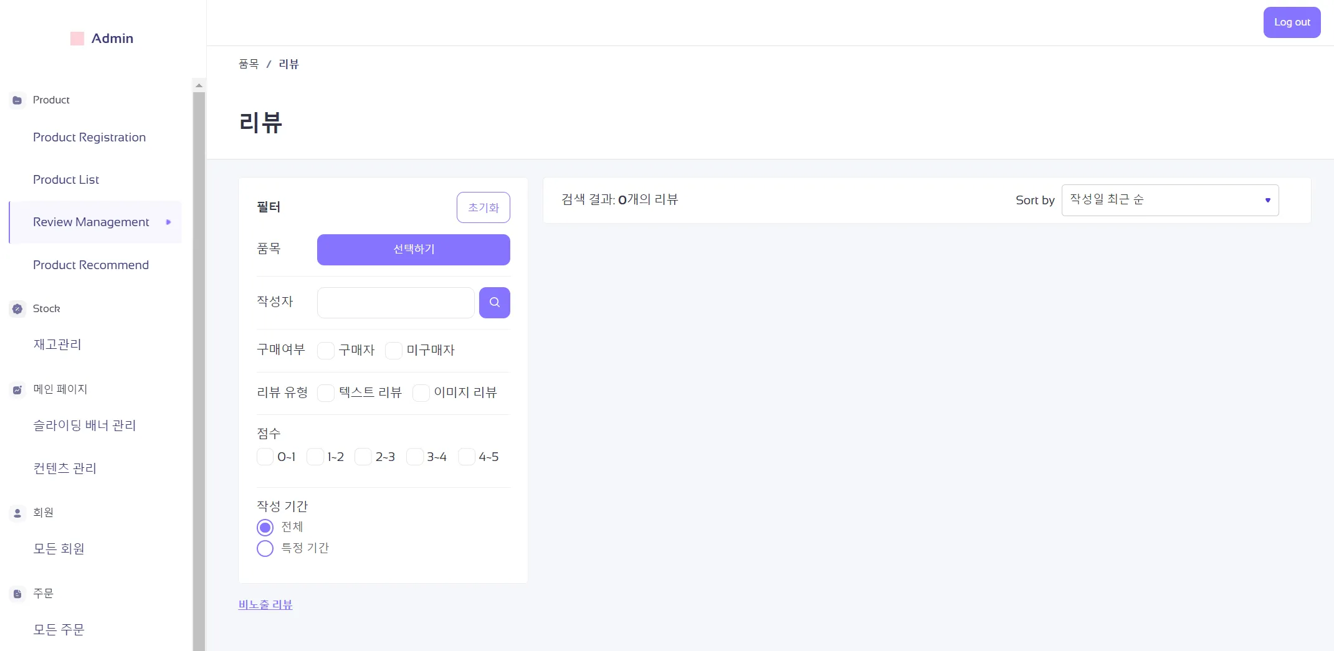This screenshot has width=1334, height=651.
Task: Click 리뷰 in the breadcrumb
Action: [289, 64]
